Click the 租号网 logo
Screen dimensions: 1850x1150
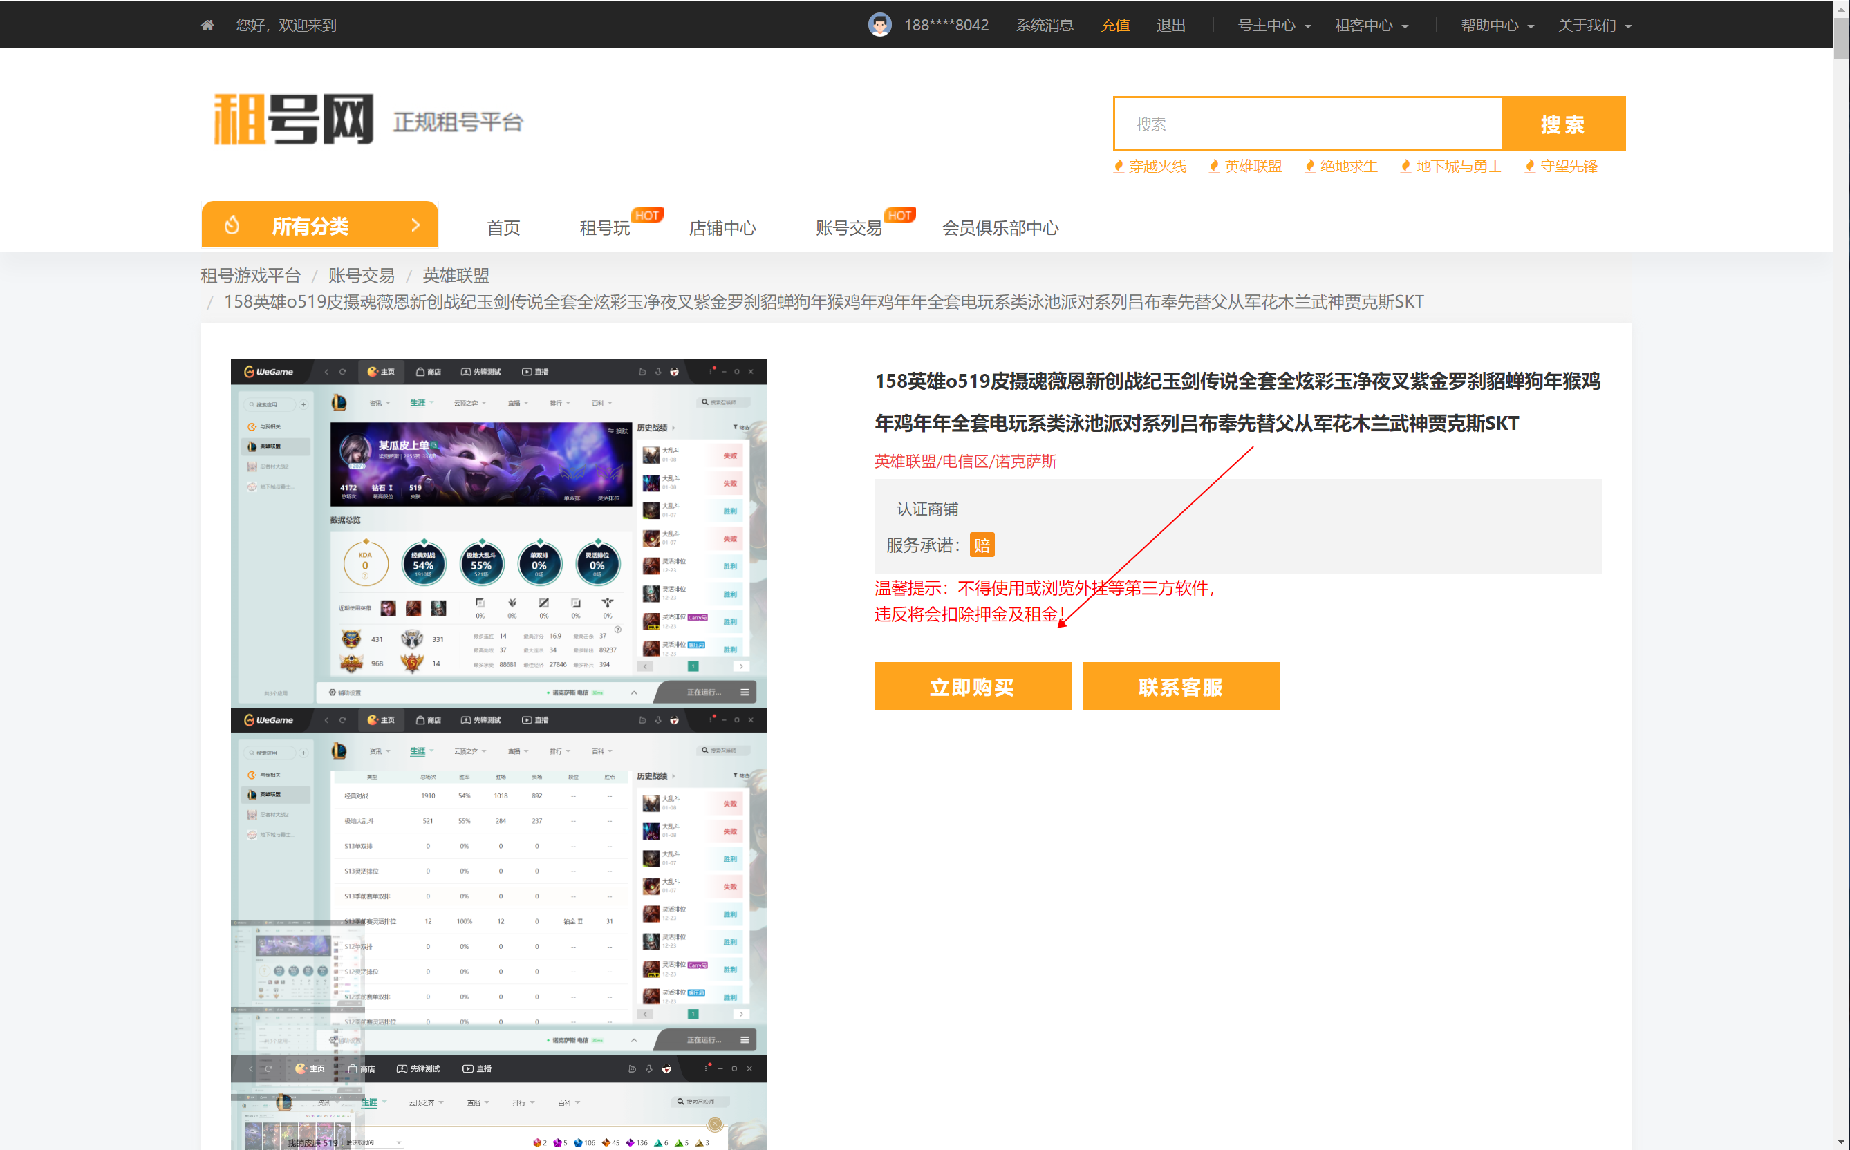[x=293, y=120]
